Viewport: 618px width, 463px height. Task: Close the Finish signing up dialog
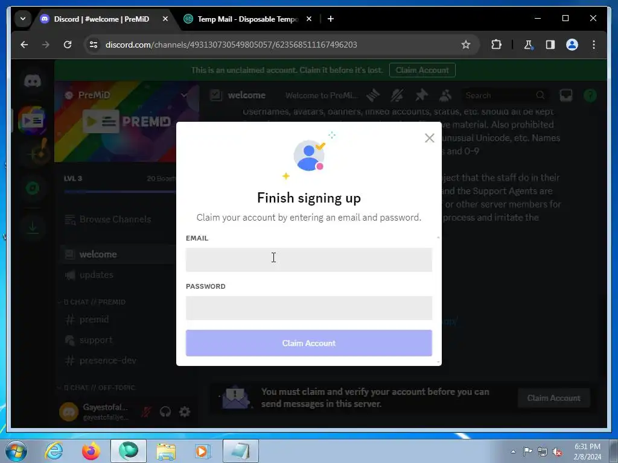coord(429,138)
